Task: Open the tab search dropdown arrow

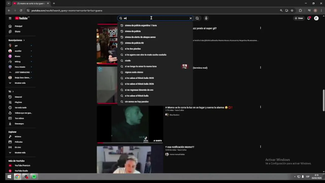Action: pos(9,3)
